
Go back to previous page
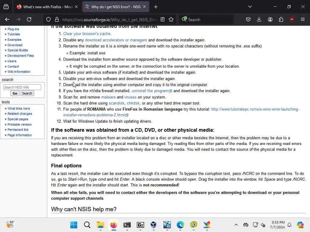pyautogui.click(x=7, y=19)
